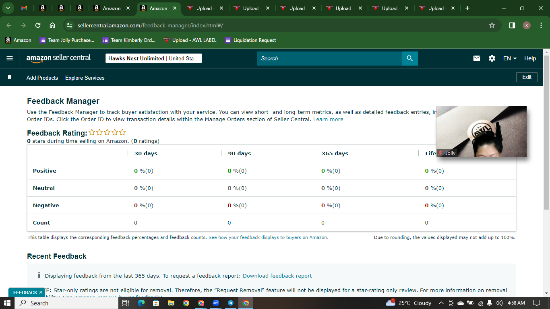The height and width of the screenshot is (309, 550).
Task: Open the Liquidation Request bookmark
Action: [x=250, y=40]
